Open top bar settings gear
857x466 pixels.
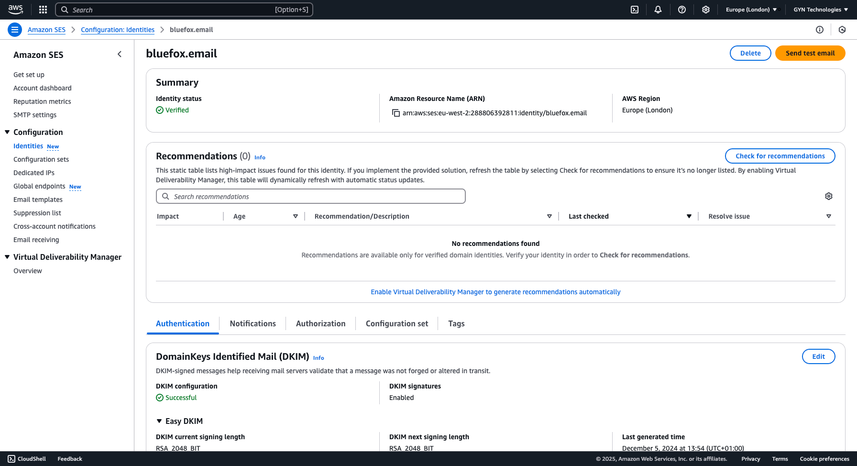tap(706, 10)
